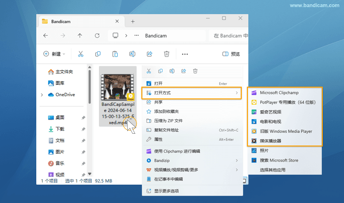The image size is (344, 203).
Task: Click the Delete trash icon in Explorer toolbar
Action: pyautogui.click(x=166, y=54)
